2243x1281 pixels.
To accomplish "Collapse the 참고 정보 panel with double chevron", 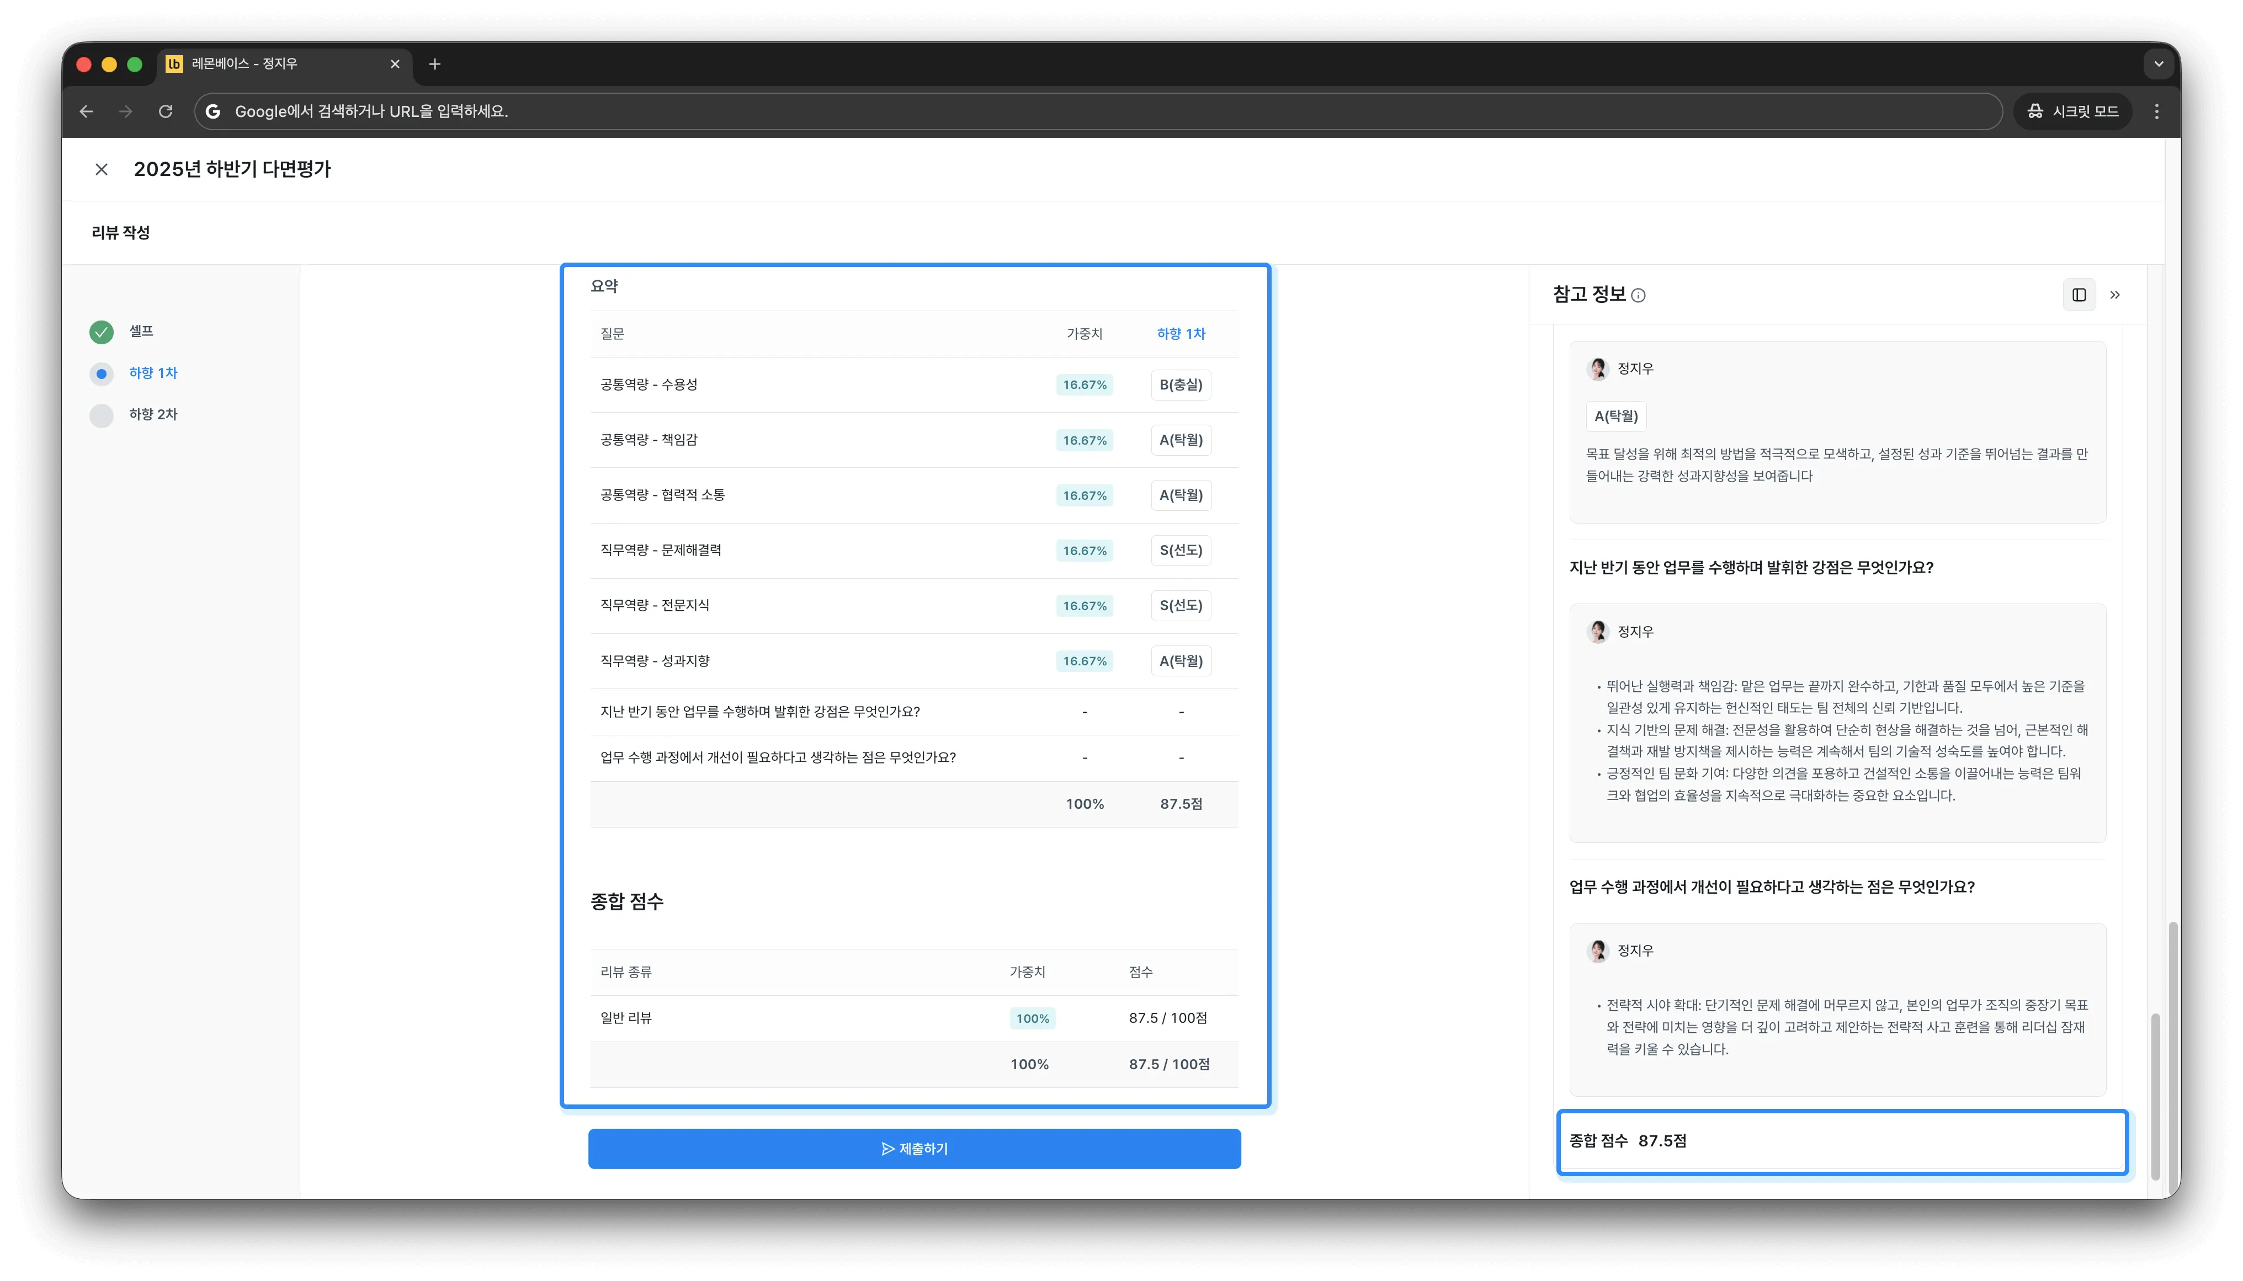I will (x=2114, y=295).
